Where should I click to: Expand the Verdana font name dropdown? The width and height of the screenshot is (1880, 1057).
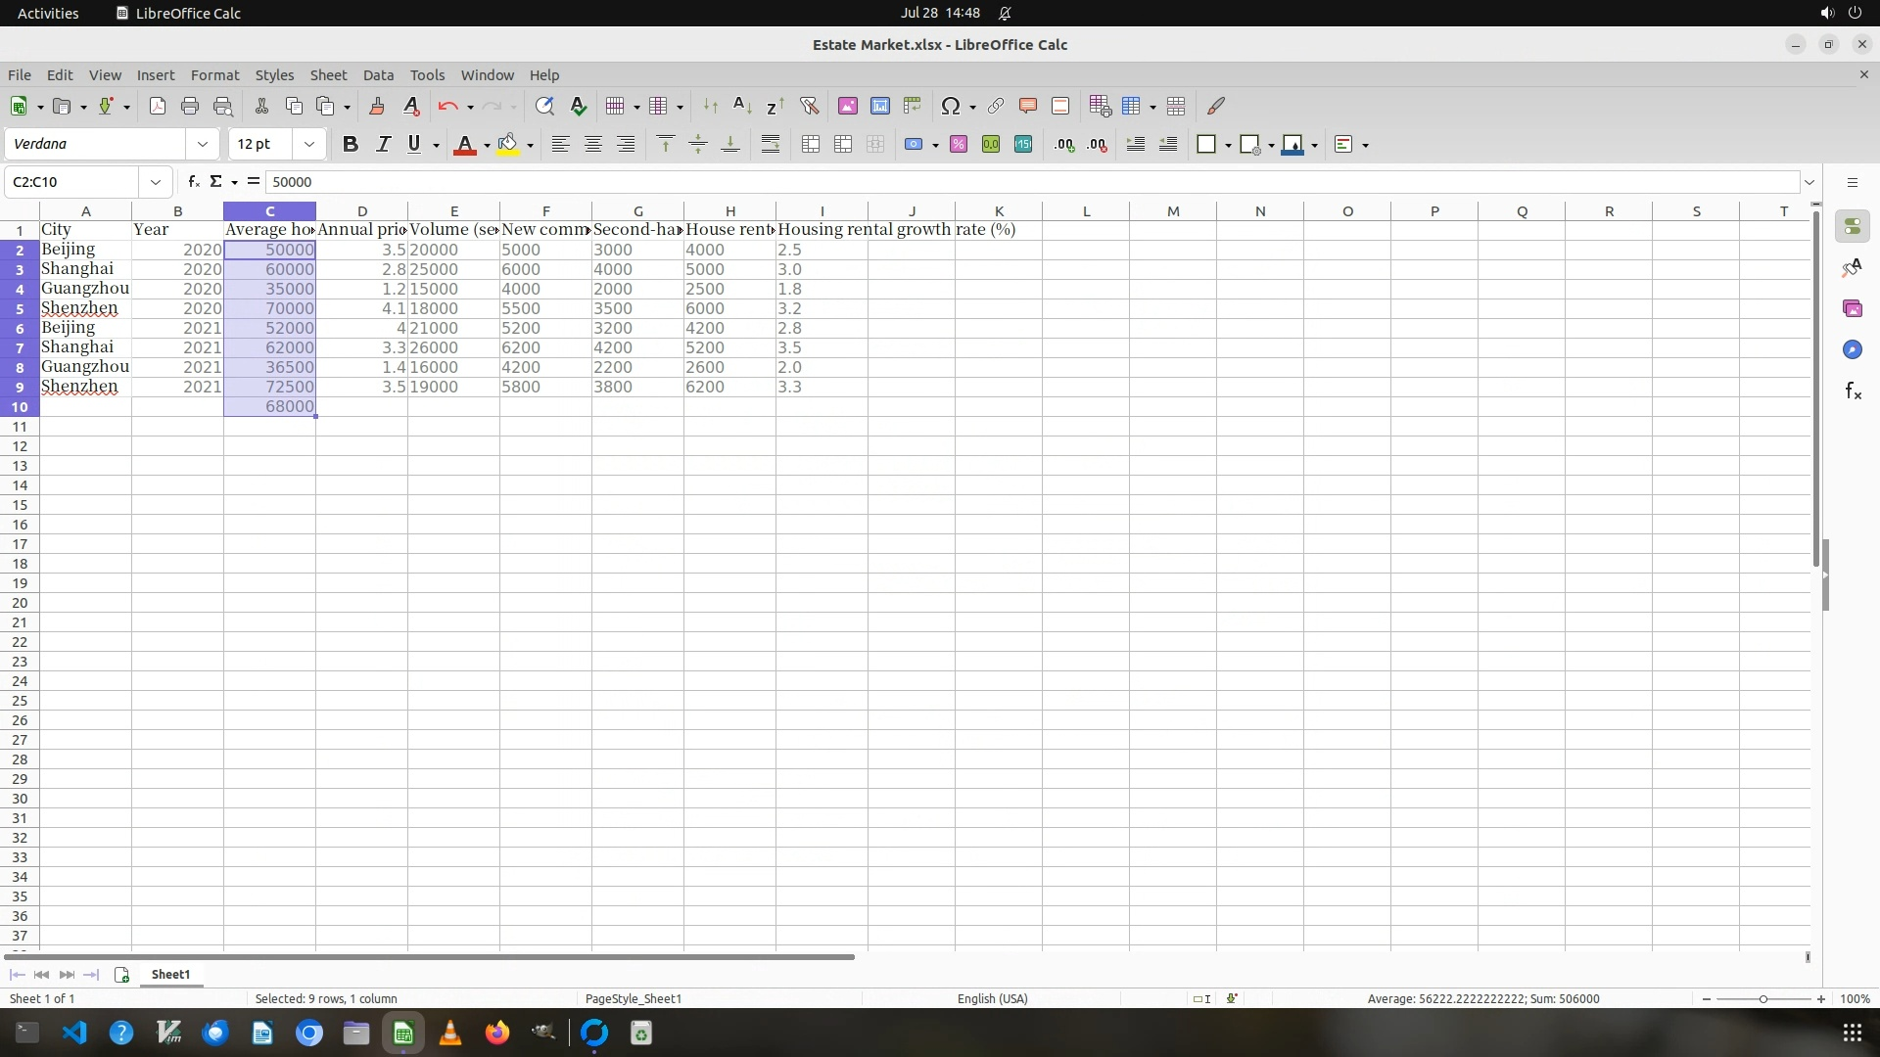[203, 145]
